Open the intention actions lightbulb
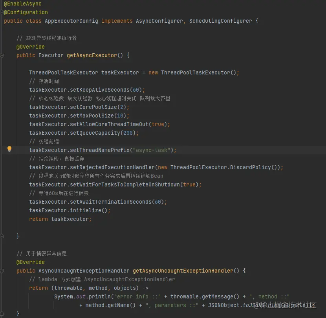Image resolution: width=326 pixels, height=318 pixels. coord(9,149)
